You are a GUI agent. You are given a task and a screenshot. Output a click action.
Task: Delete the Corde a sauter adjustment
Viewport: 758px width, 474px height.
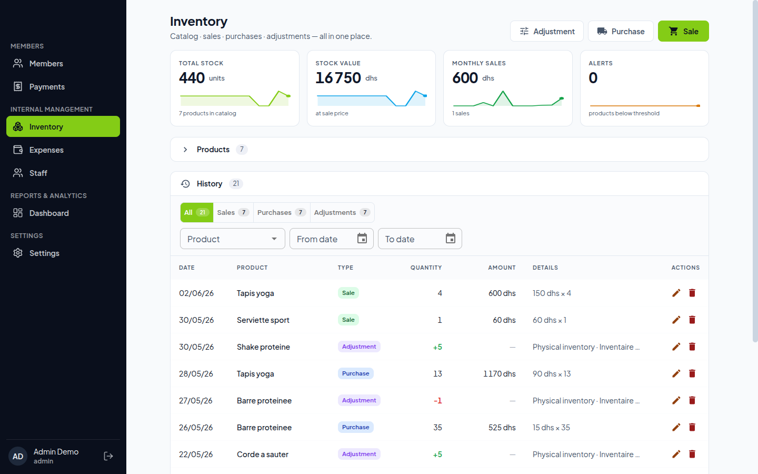click(692, 454)
